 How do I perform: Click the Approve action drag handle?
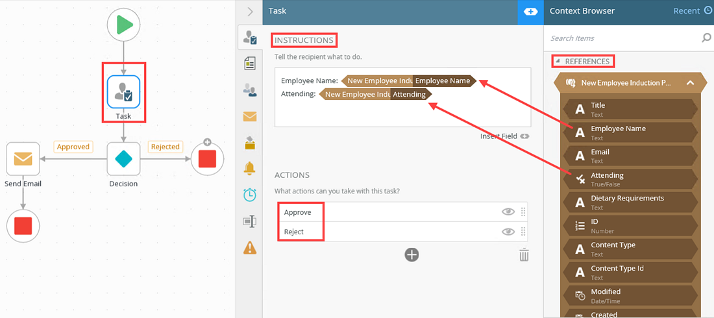coord(523,212)
